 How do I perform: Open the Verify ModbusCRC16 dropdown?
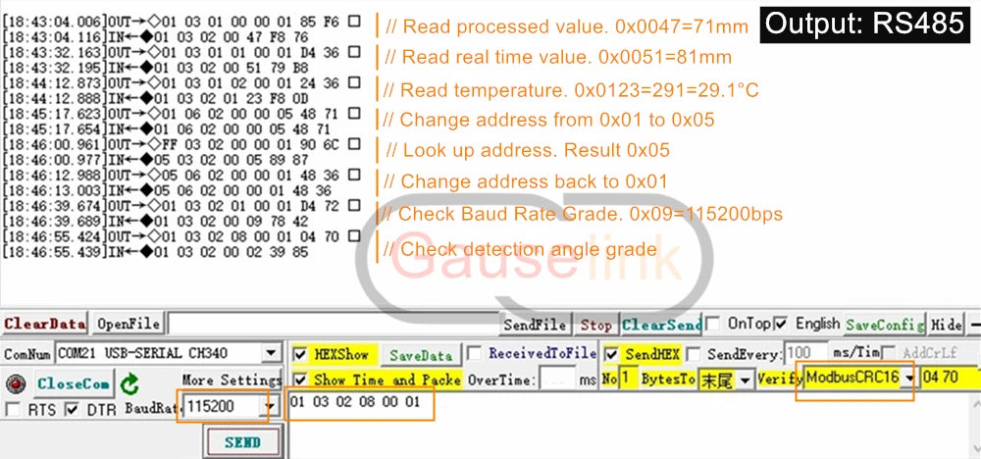pyautogui.click(x=907, y=378)
